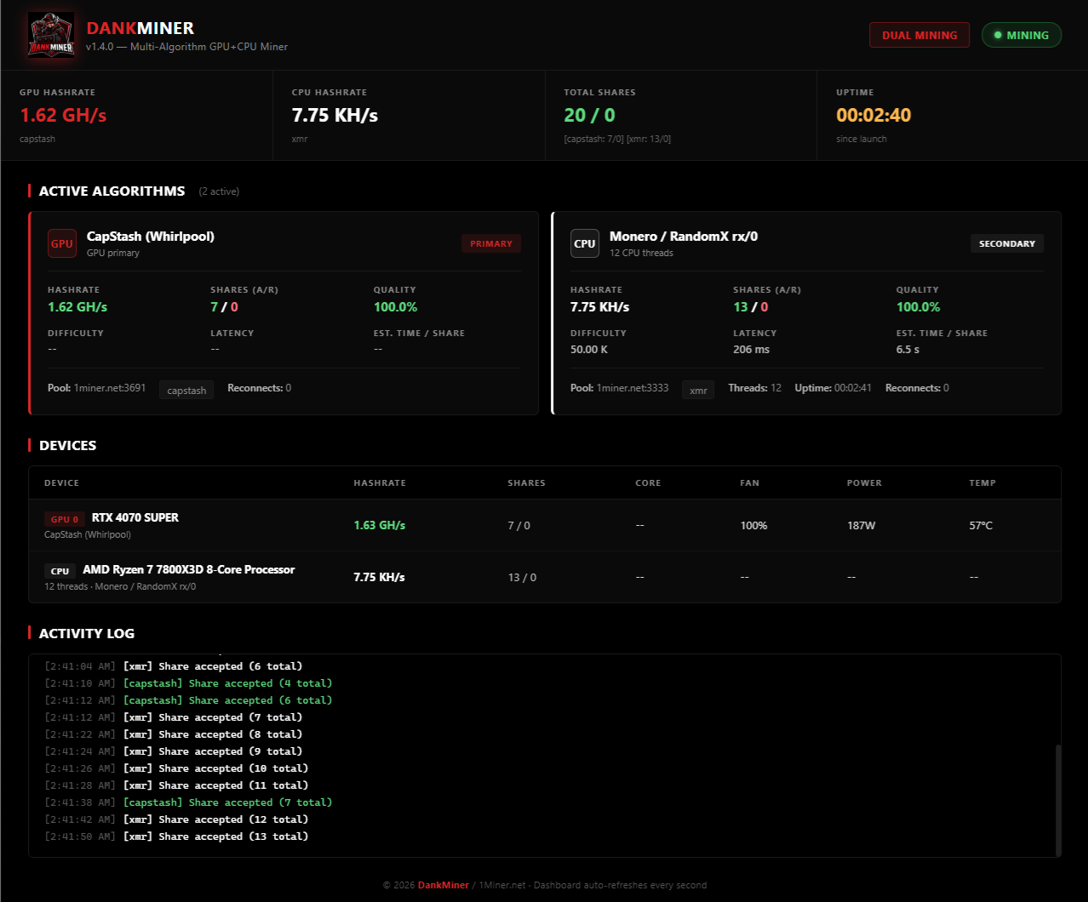Image resolution: width=1088 pixels, height=902 pixels.
Task: Click the RTX 4070 hashrate 1.63 GH/s
Action: (x=380, y=525)
